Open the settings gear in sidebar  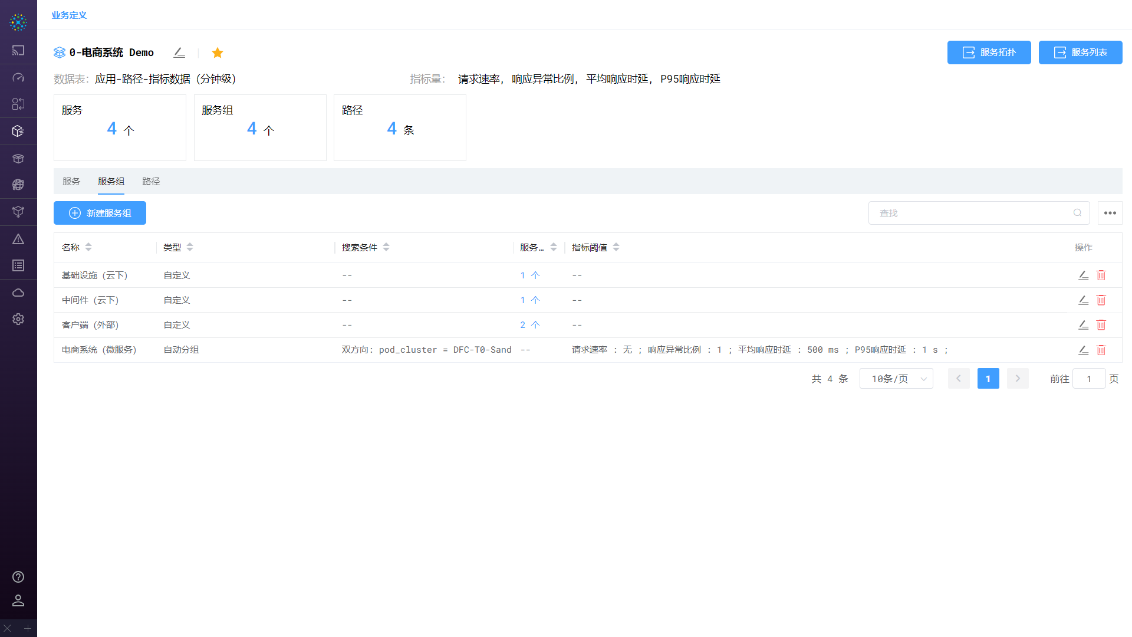click(x=18, y=319)
